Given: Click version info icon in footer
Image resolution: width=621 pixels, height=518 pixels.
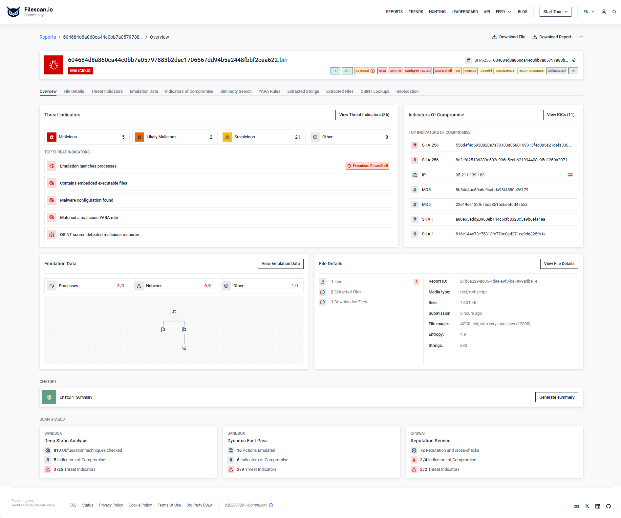Looking at the screenshot, I should 271,505.
